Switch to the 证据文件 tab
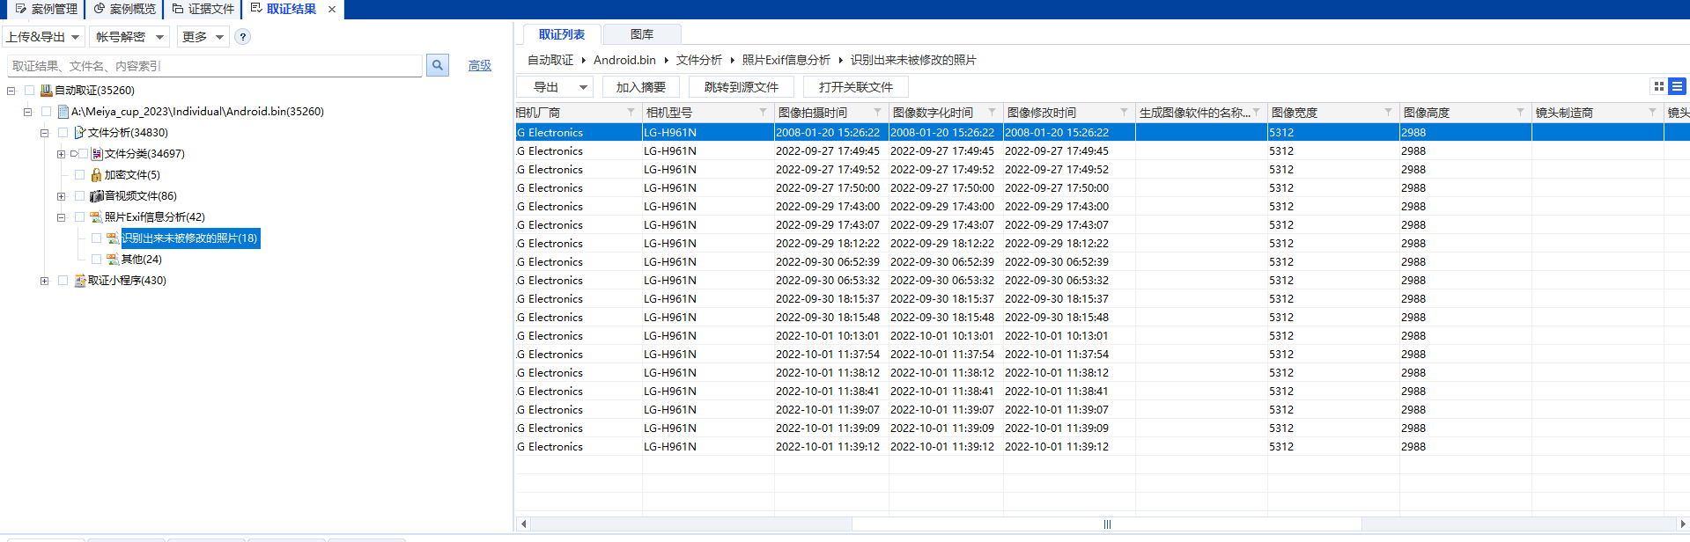Image resolution: width=1690 pixels, height=542 pixels. pyautogui.click(x=203, y=9)
